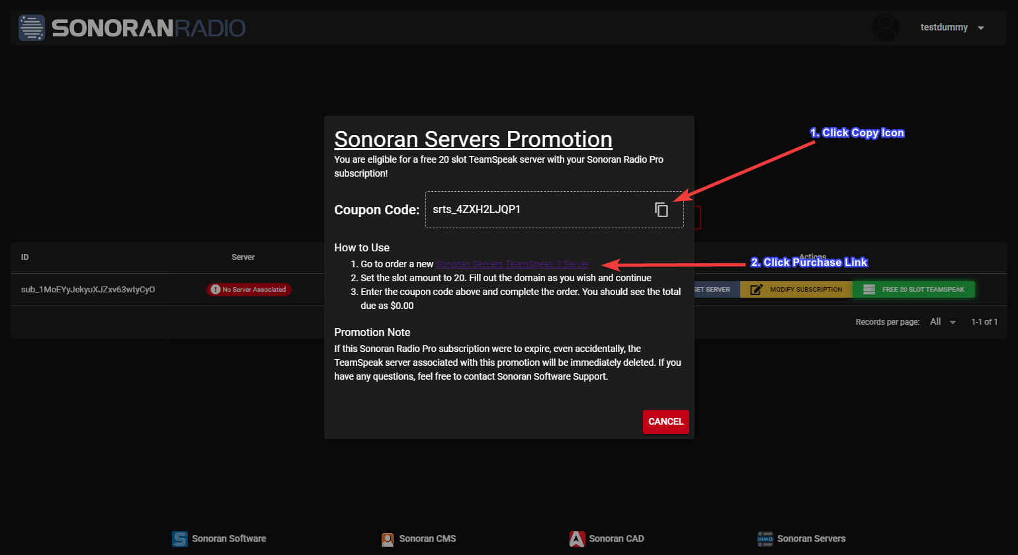
Task: Select the No Server Associated badge
Action: point(249,290)
